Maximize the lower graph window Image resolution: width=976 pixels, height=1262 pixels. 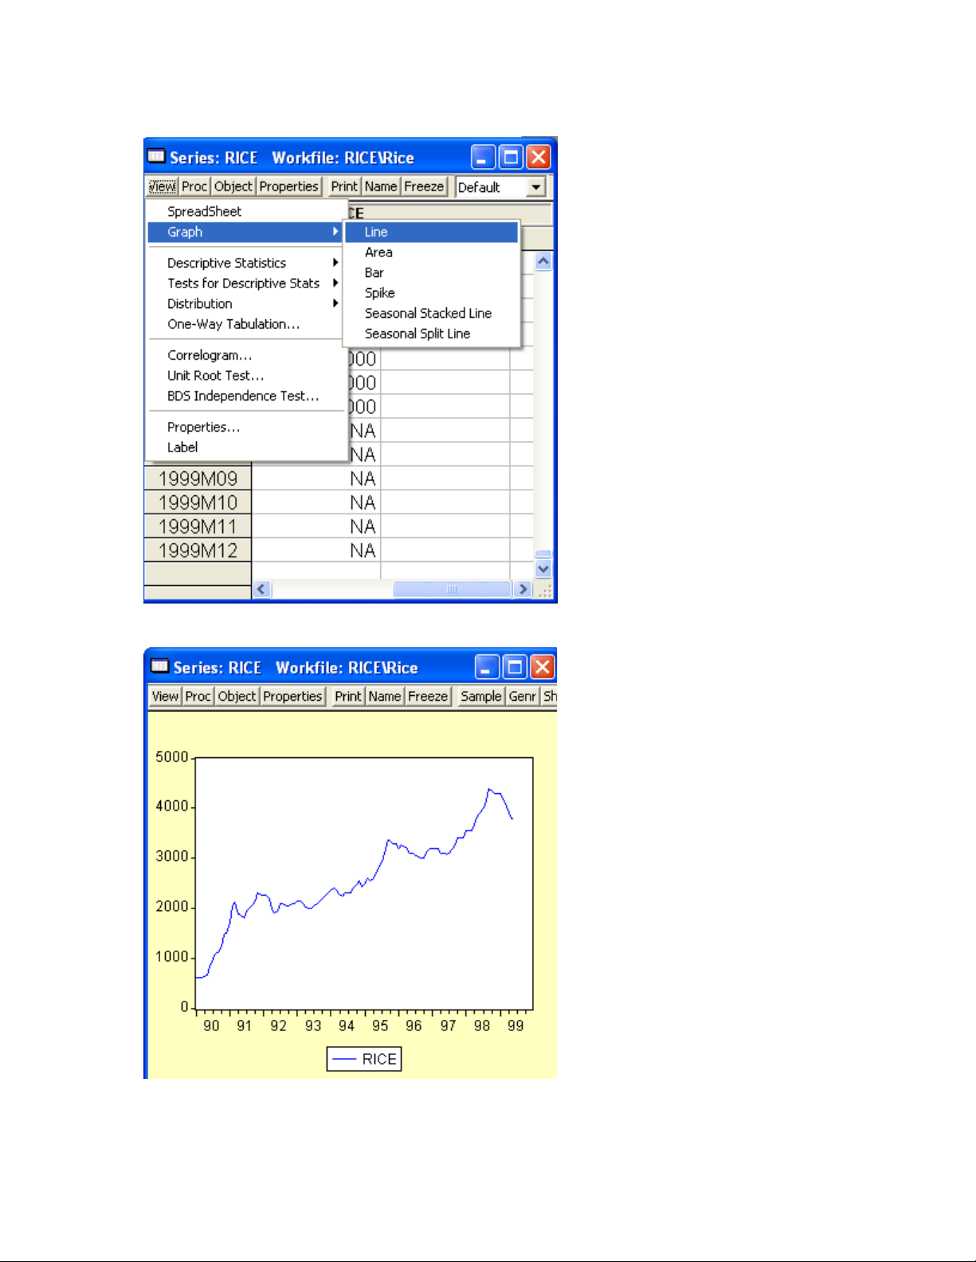pos(515,666)
